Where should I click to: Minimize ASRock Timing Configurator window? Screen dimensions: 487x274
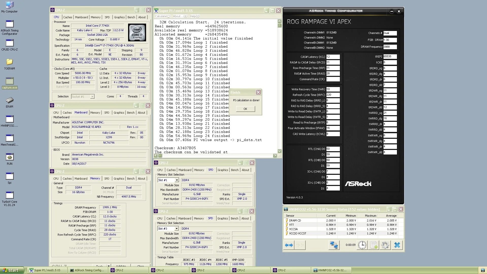(392, 11)
